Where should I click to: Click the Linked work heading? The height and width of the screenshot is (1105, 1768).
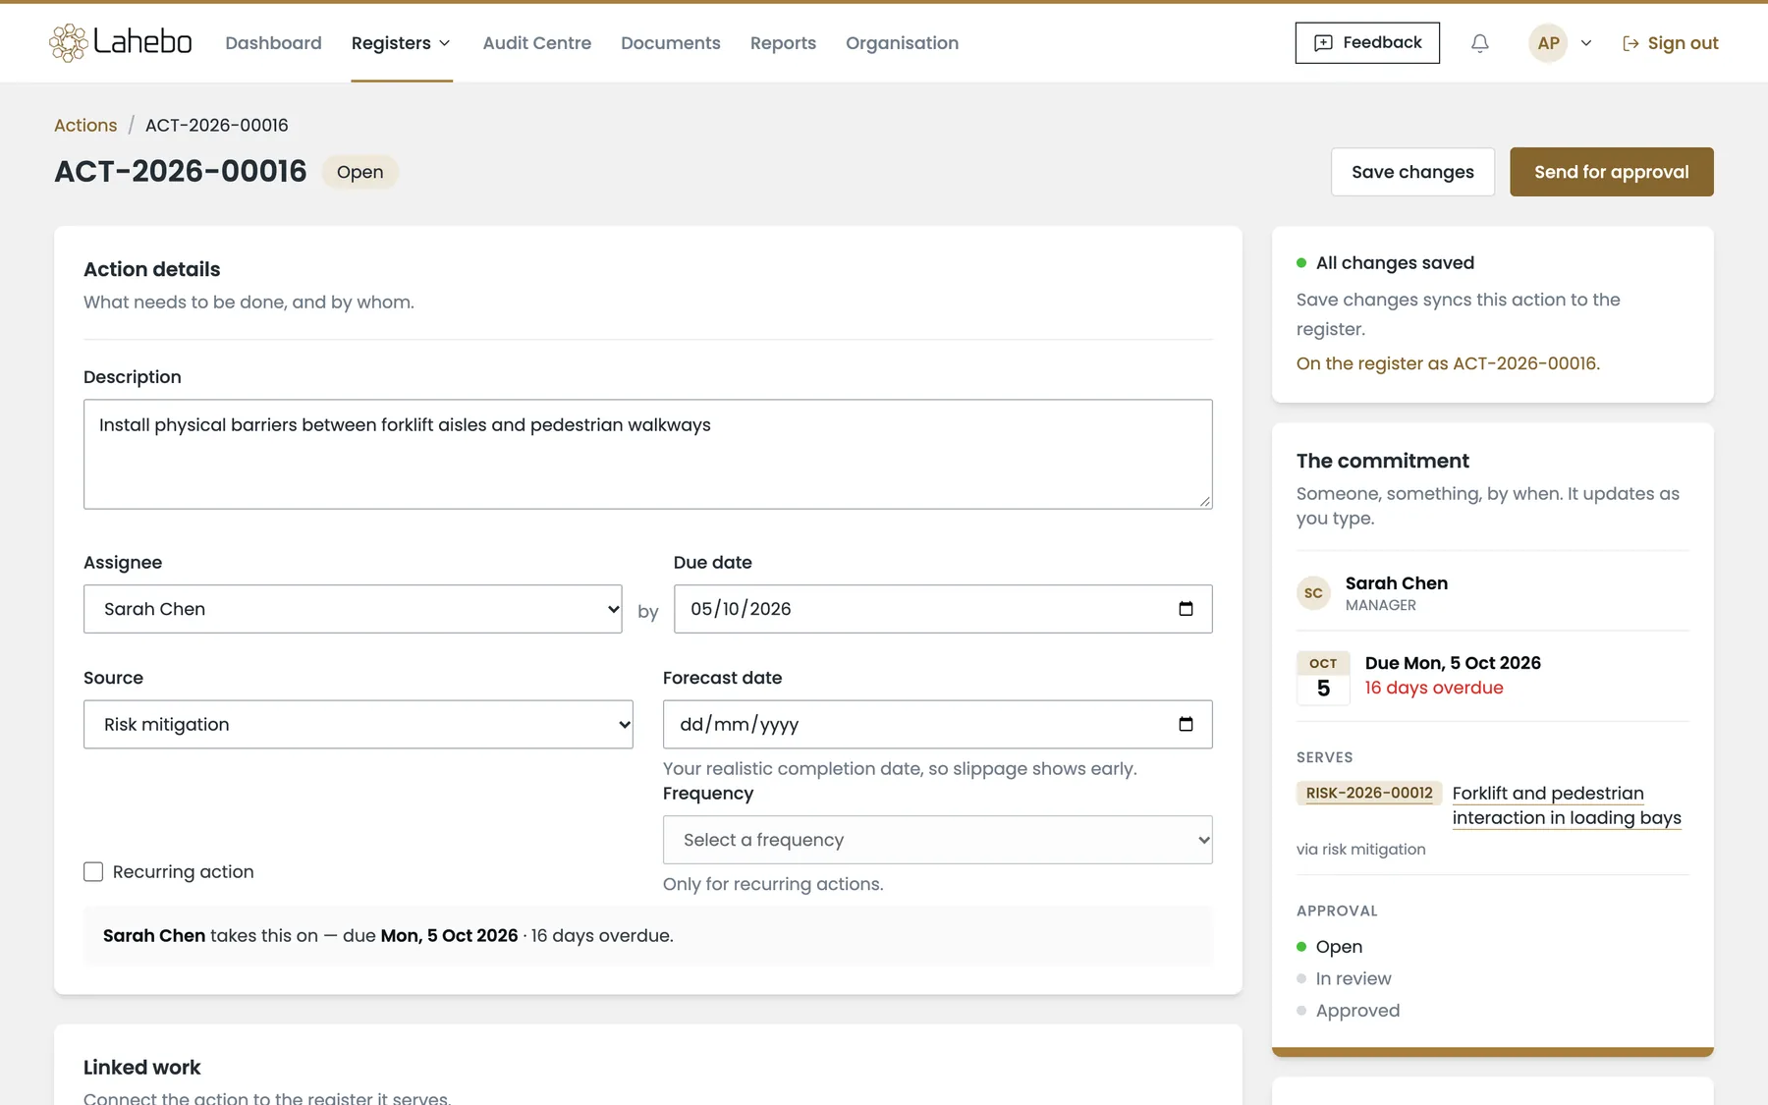click(x=141, y=1068)
